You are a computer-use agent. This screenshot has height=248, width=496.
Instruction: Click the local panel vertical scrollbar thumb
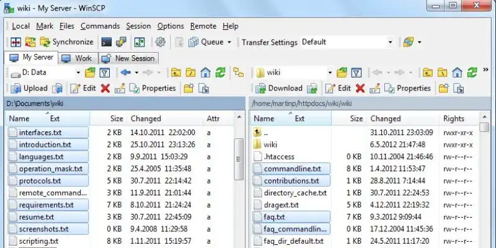(x=239, y=159)
